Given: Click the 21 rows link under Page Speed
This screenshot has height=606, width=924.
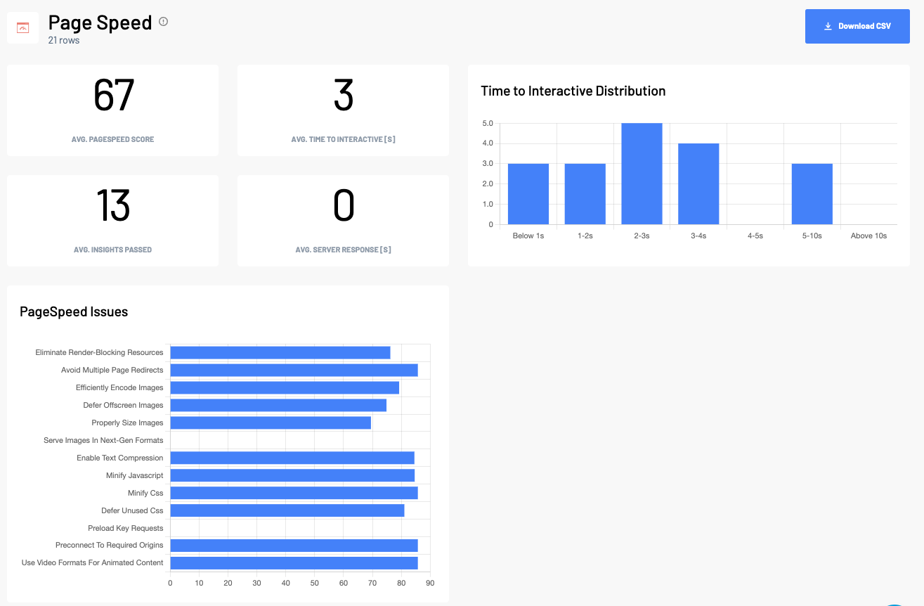Looking at the screenshot, I should click(62, 39).
